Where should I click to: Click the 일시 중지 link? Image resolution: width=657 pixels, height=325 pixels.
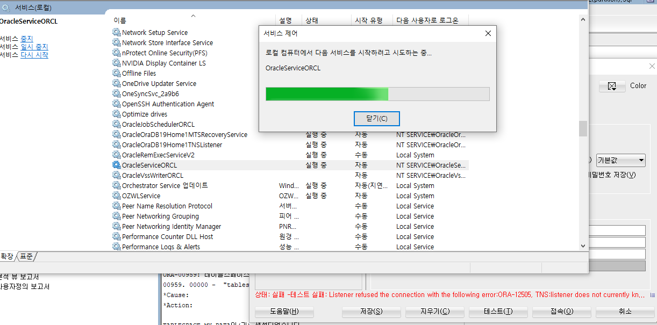pyautogui.click(x=34, y=47)
